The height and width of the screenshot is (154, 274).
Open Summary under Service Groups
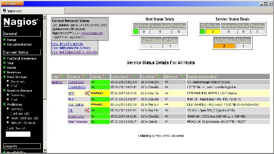tap(18, 95)
